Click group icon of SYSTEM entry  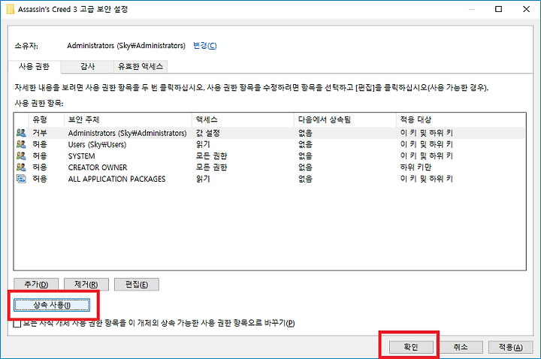coord(21,156)
